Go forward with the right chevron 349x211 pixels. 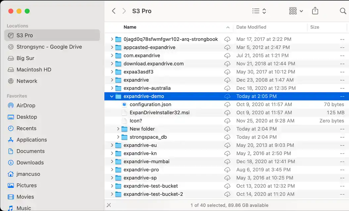pos(124,11)
